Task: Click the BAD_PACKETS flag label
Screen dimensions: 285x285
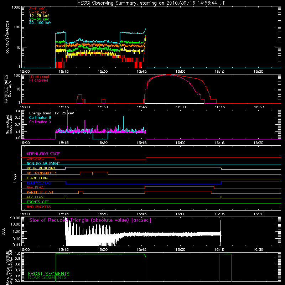Action: click(39, 207)
